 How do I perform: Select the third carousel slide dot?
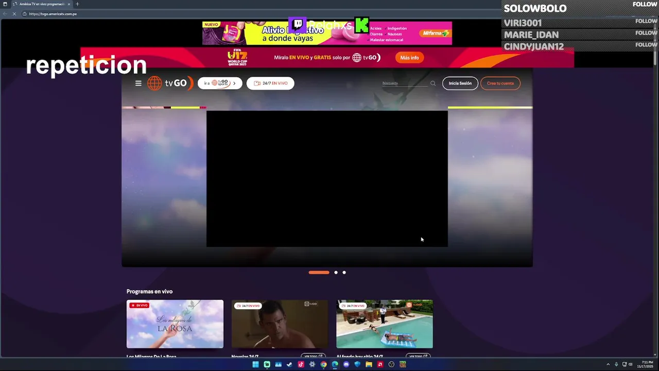344,272
